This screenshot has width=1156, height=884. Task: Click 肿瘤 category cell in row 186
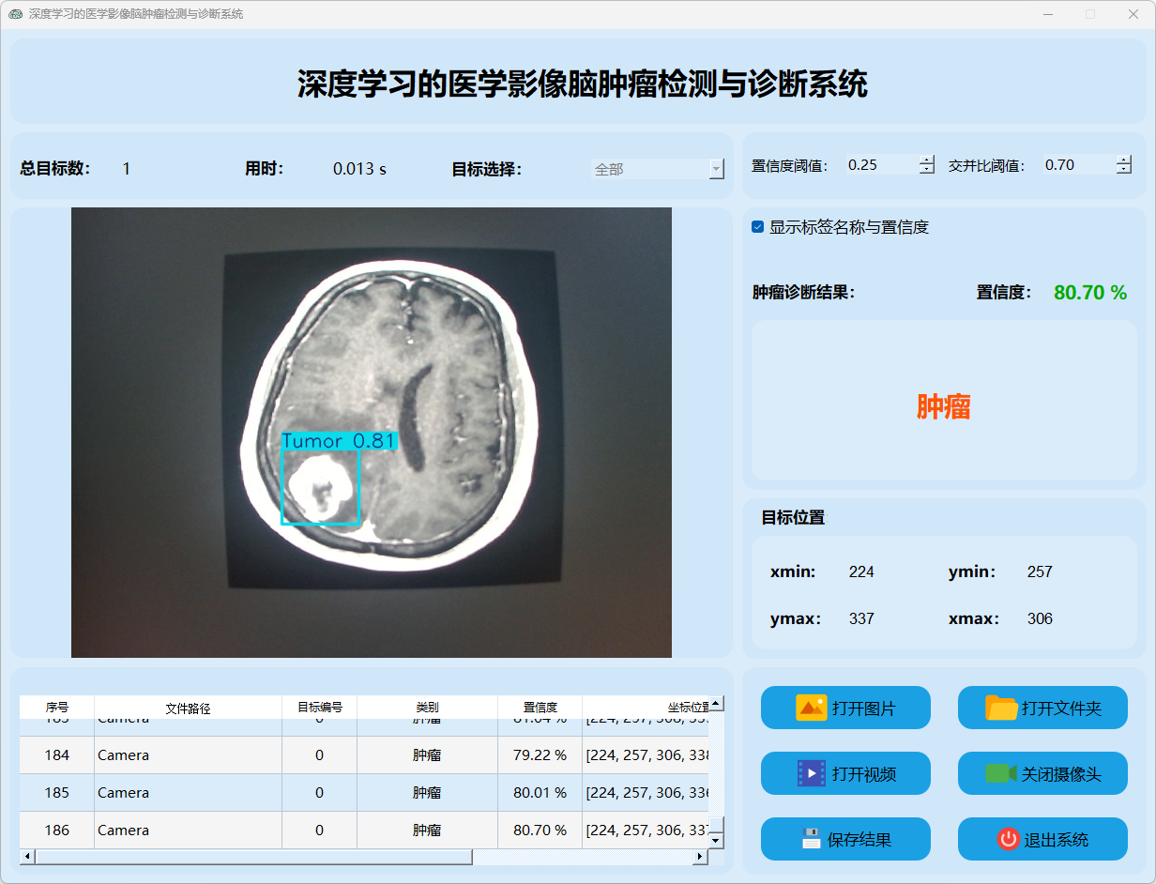[x=427, y=831]
